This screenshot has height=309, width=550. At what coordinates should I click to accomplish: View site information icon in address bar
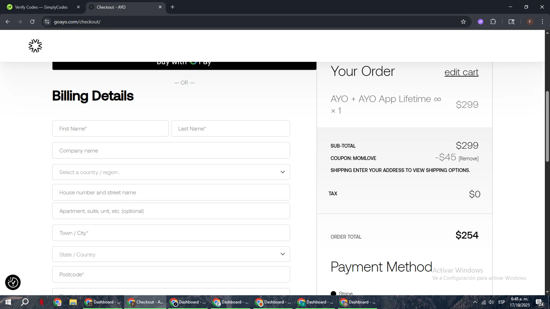click(47, 22)
